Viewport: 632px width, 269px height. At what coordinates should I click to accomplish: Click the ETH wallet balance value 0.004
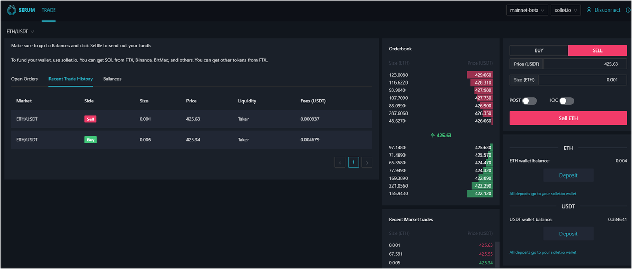(x=621, y=161)
